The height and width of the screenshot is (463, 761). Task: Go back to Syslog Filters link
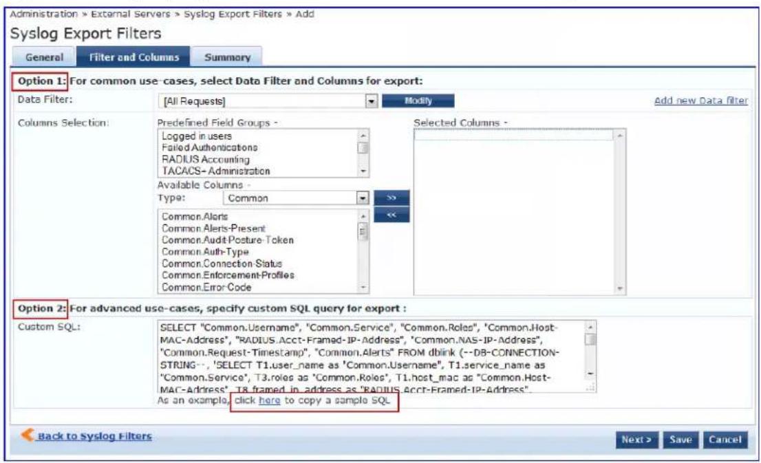click(x=95, y=436)
